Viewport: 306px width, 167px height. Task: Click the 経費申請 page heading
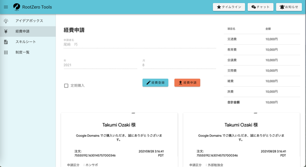coord(74,30)
